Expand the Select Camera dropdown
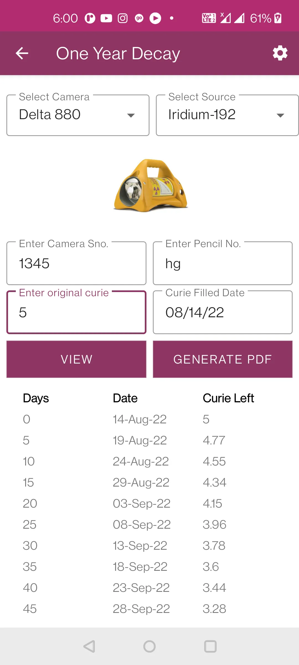This screenshot has width=299, height=665. pos(78,115)
